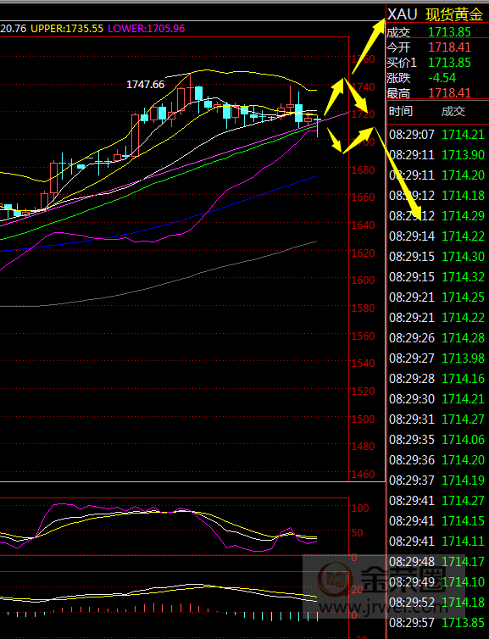This screenshot has height=639, width=489.
Task: Click the 100 level on oscillator axis
Action: 360,508
